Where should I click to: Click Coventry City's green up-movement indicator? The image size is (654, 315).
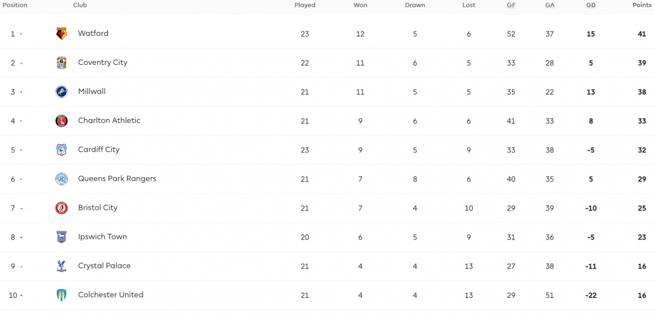coord(21,64)
